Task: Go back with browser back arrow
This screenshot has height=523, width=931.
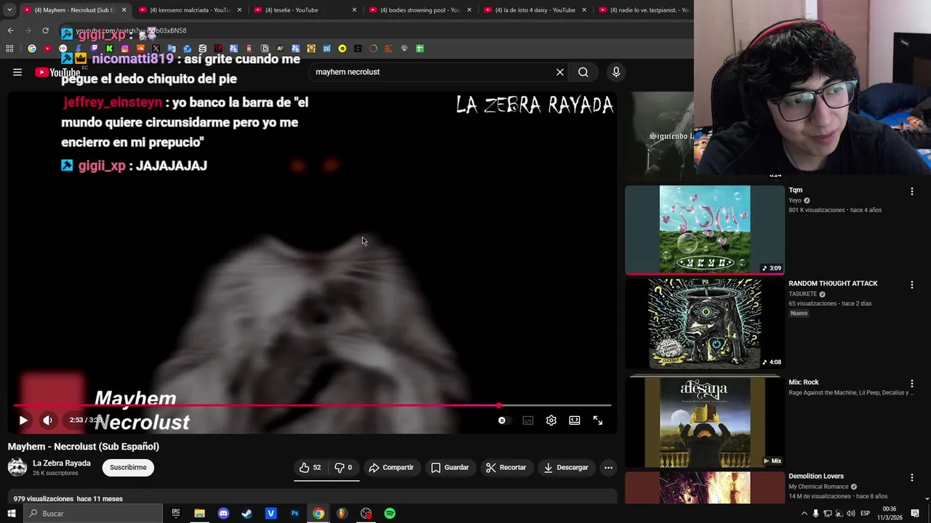Action: [10, 31]
